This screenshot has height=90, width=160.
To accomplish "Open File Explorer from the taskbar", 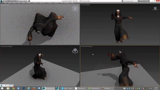I will [x=8, y=88].
